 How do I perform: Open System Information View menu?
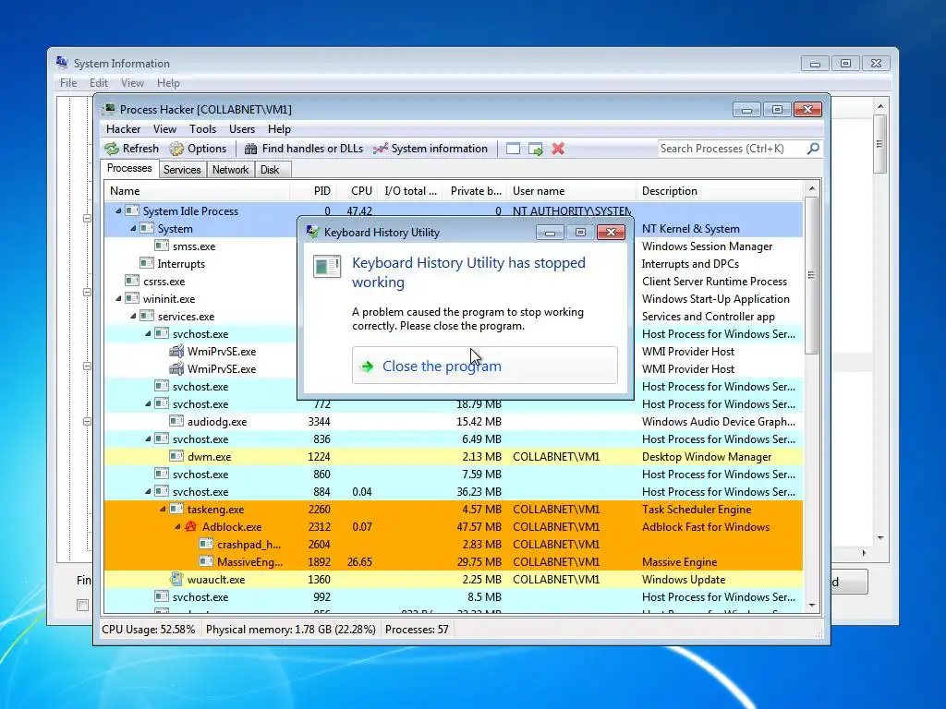tap(132, 82)
